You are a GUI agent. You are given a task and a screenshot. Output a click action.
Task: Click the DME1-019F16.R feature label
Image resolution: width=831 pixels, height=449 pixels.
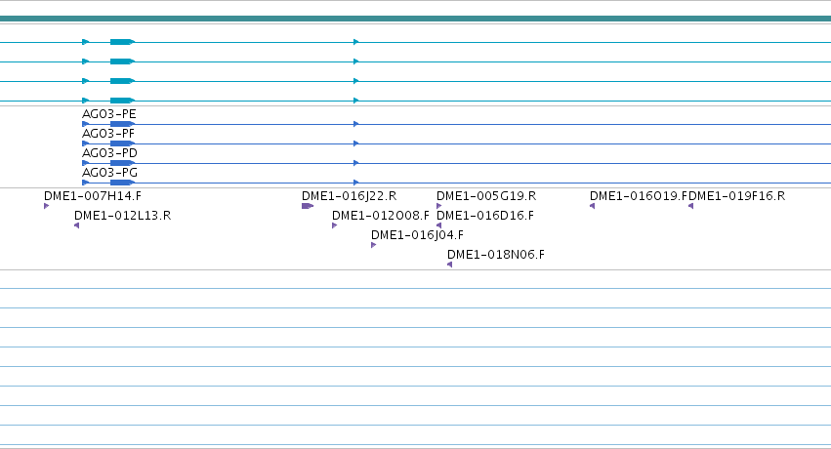(736, 196)
